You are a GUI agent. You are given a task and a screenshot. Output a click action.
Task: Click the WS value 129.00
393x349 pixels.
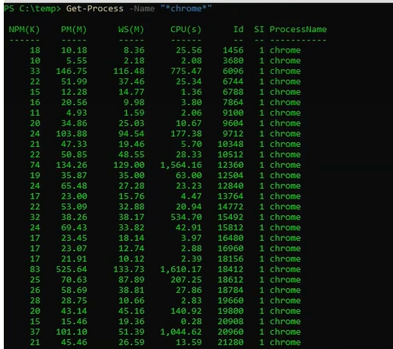click(128, 165)
